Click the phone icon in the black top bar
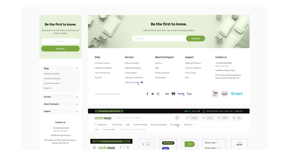 tap(204, 111)
